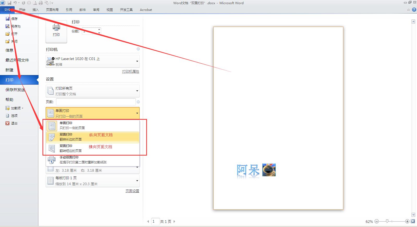Click zoom in plus button

pos(407,221)
